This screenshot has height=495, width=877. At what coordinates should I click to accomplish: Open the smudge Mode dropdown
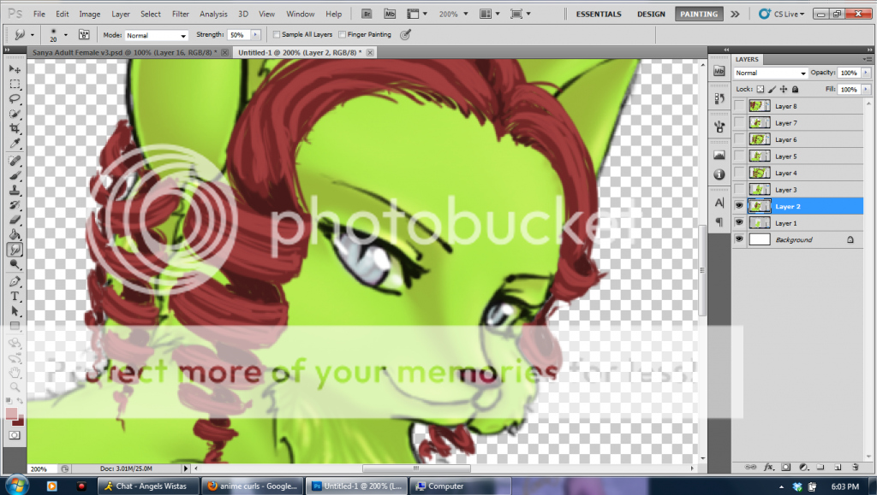(x=157, y=35)
